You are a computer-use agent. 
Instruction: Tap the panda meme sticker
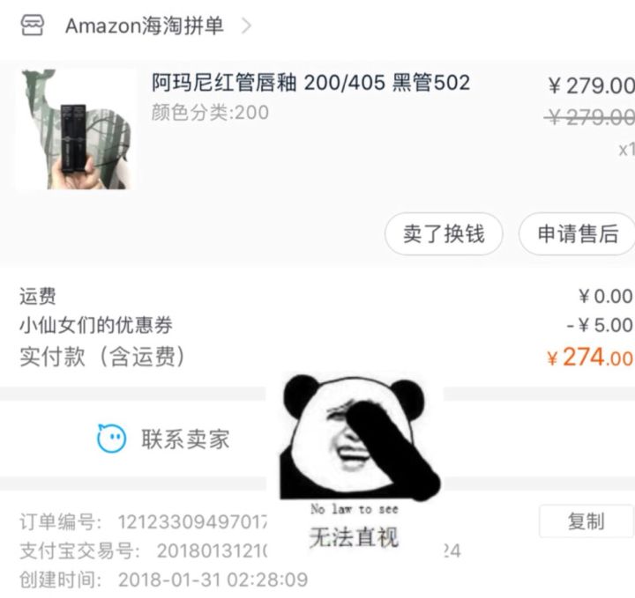pyautogui.click(x=360, y=437)
